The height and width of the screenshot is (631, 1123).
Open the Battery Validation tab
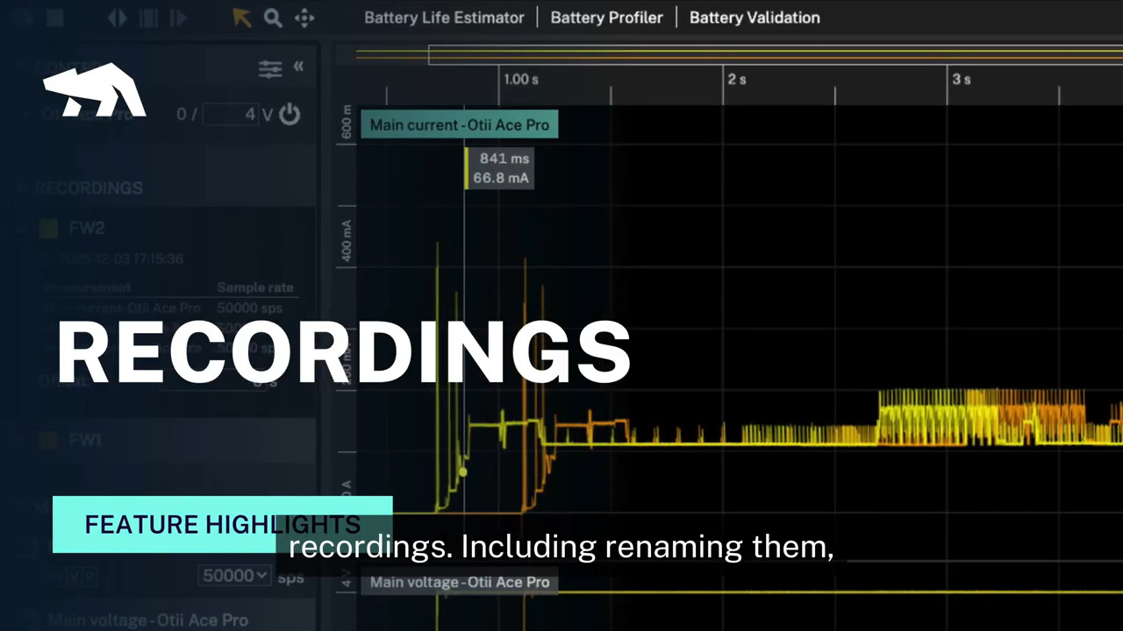754,18
